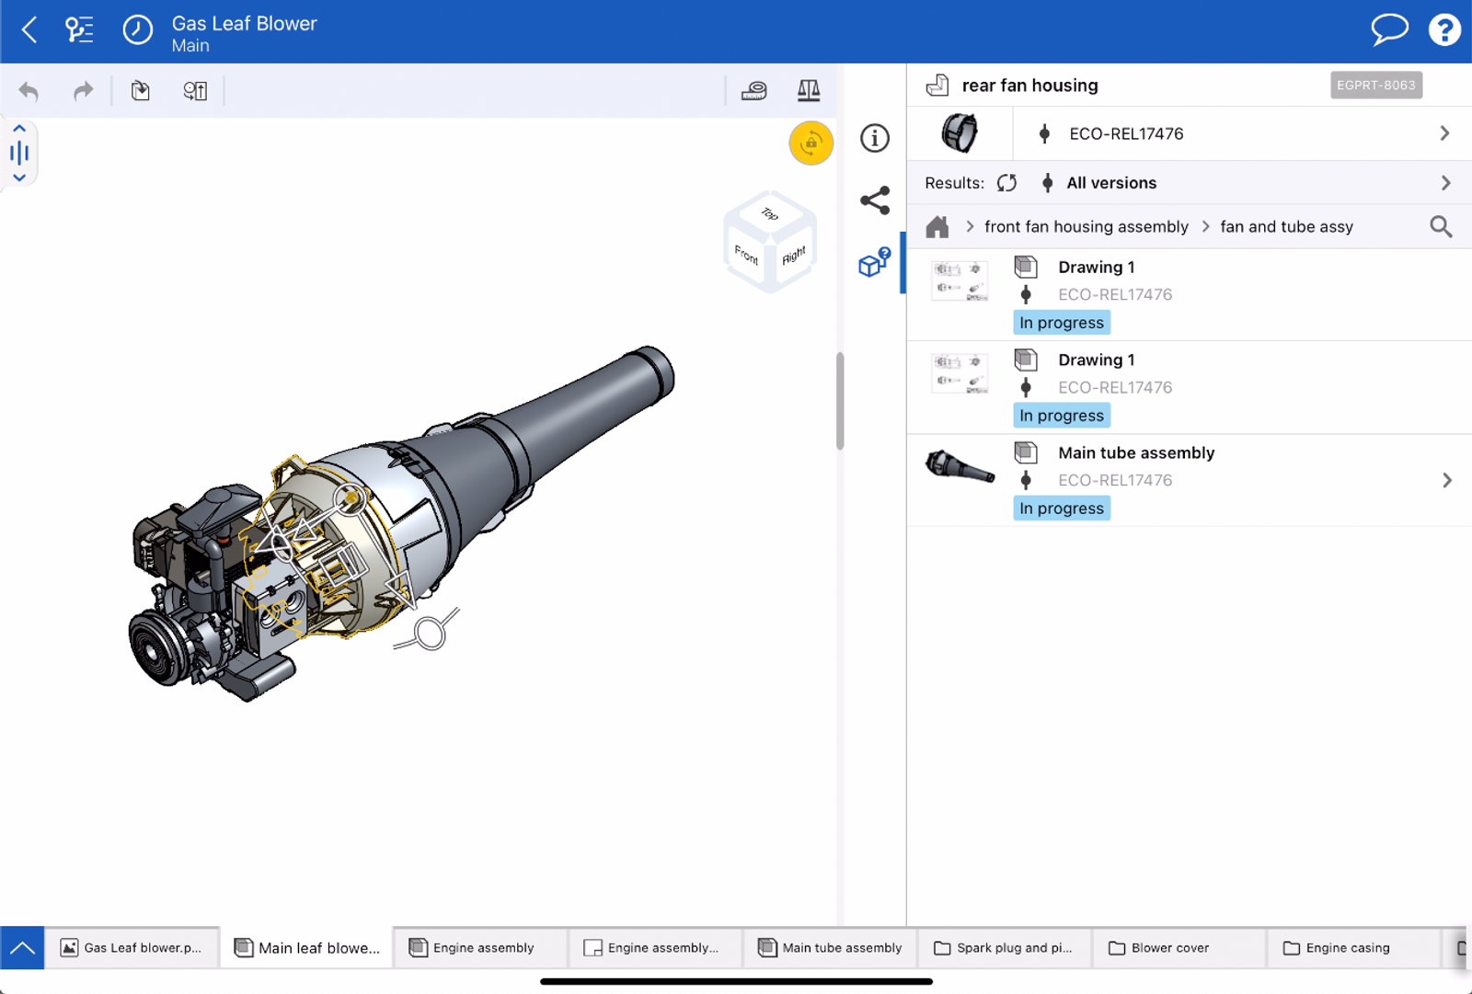The image size is (1472, 994).
Task: Click the redo arrow
Action: click(x=83, y=90)
